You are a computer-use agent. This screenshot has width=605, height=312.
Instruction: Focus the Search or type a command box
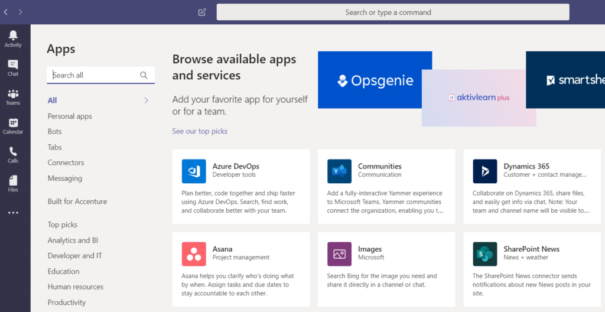[393, 12]
